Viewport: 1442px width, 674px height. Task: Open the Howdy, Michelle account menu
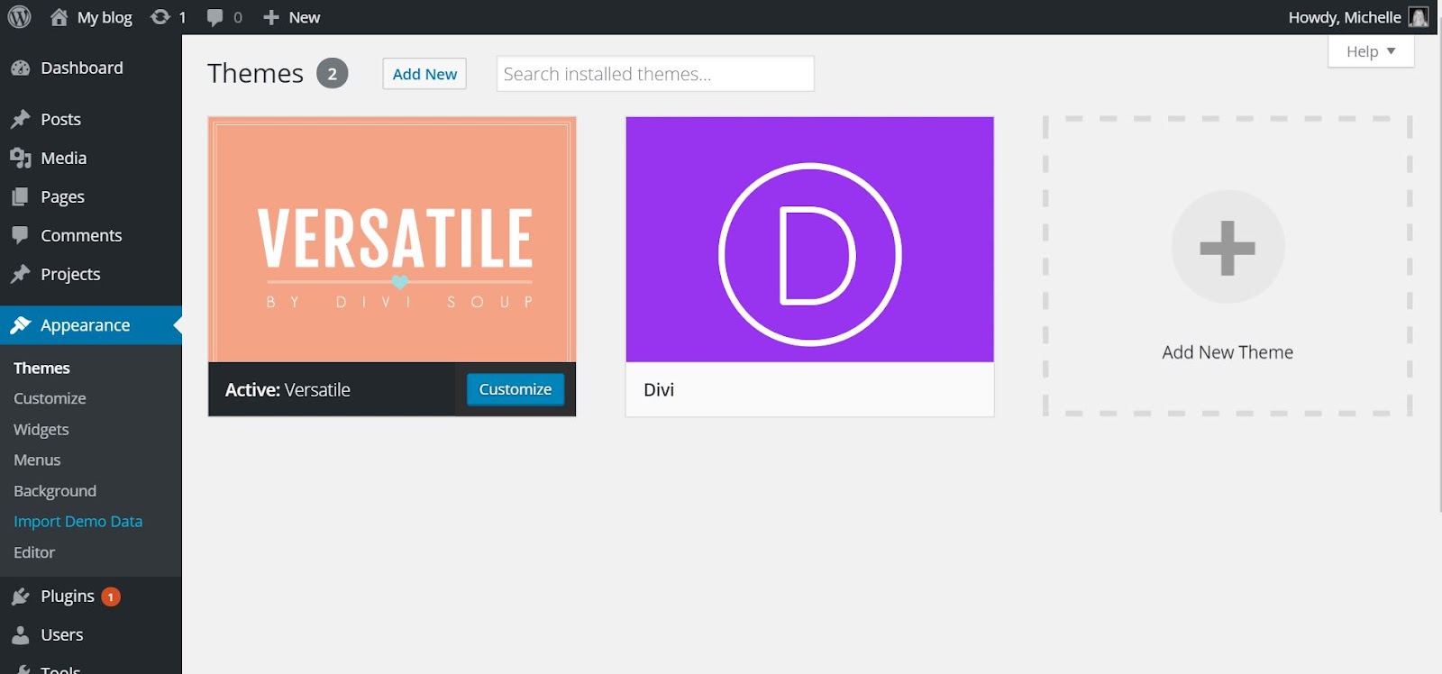[x=1357, y=17]
